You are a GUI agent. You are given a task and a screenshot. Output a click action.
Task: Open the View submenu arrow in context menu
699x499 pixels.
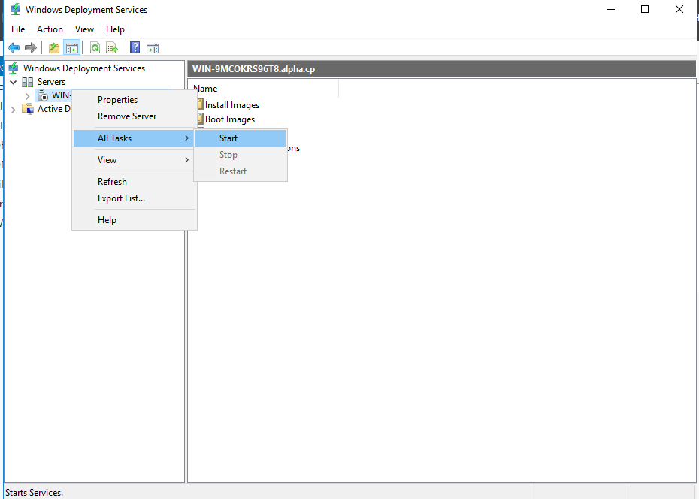(x=187, y=160)
